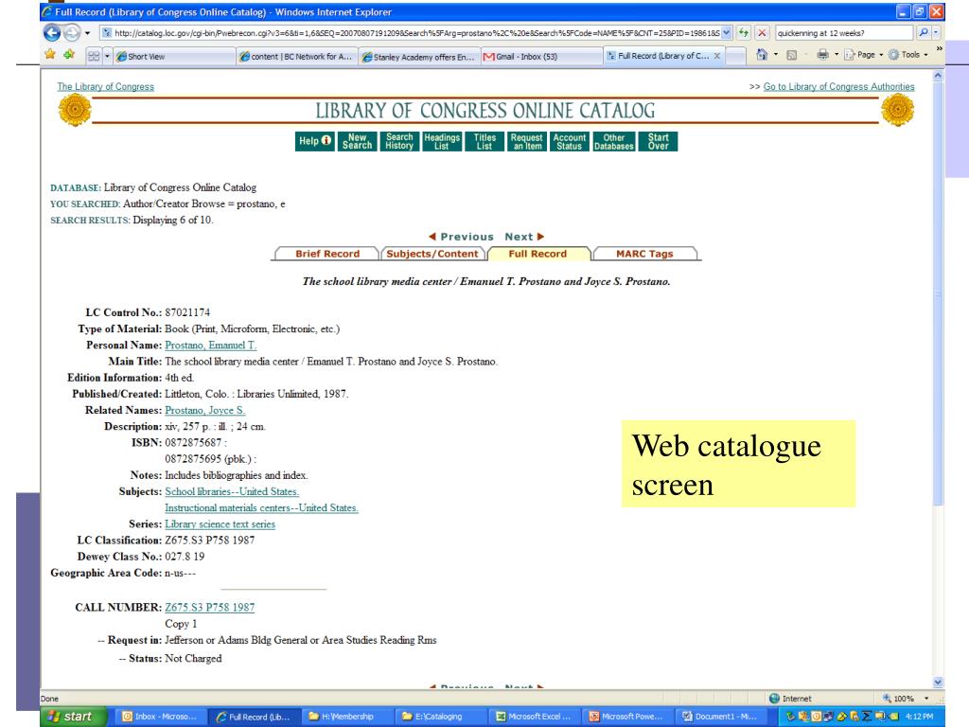Switch to the Subjects/Content tab
The image size is (969, 727).
pyautogui.click(x=432, y=254)
